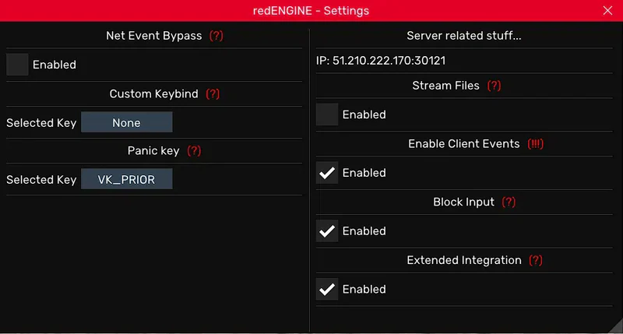Close the redENGINE Settings window
The width and height of the screenshot is (623, 334).
click(607, 11)
